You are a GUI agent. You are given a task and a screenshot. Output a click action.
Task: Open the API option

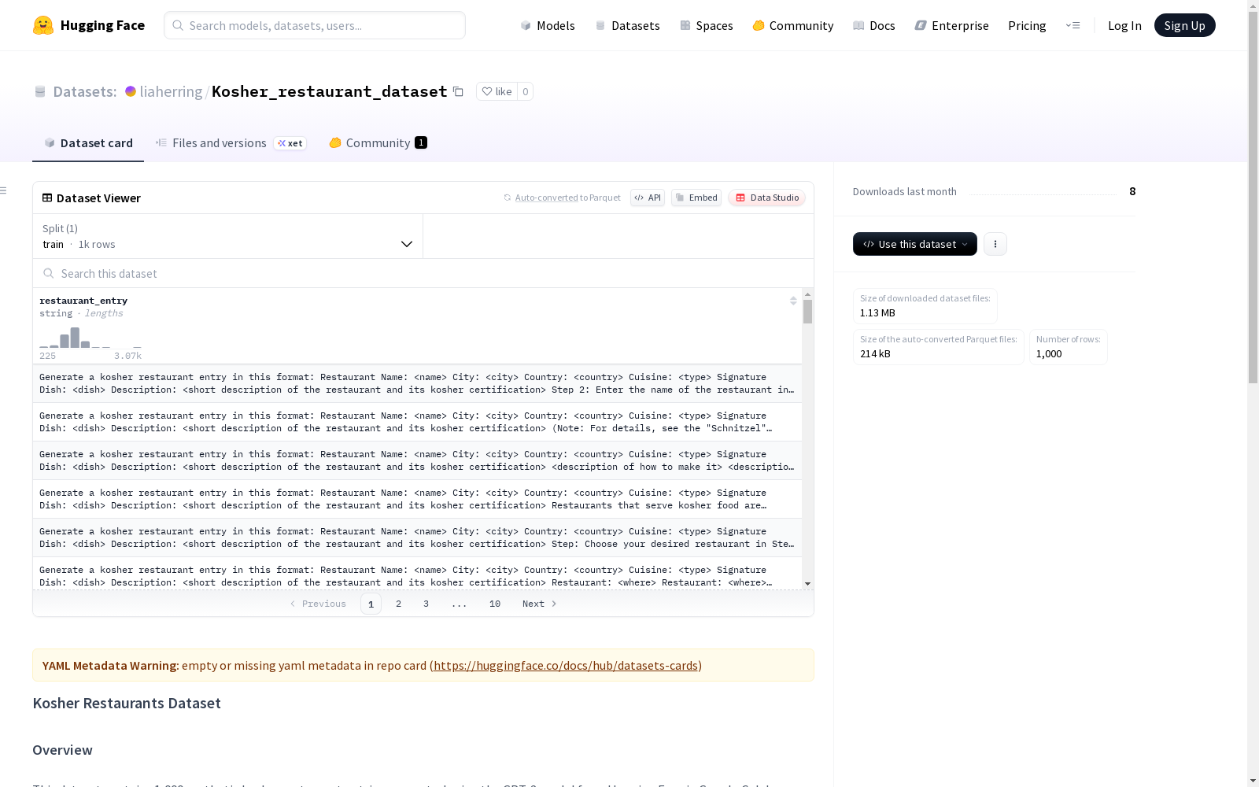pos(648,198)
